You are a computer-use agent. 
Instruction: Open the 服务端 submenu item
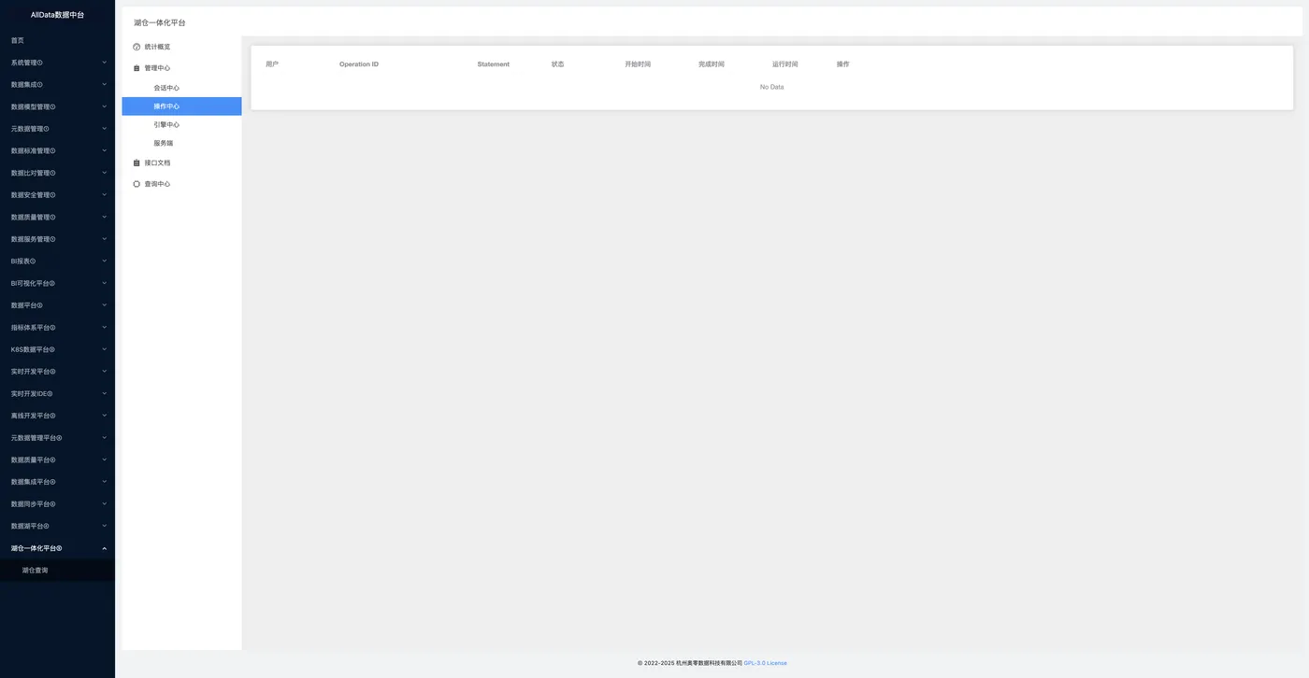(181, 143)
